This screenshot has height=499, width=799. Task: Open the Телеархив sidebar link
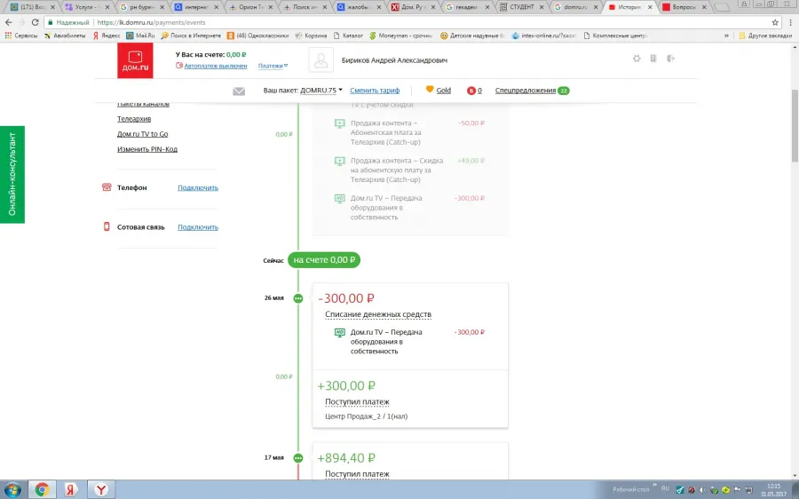pos(134,119)
